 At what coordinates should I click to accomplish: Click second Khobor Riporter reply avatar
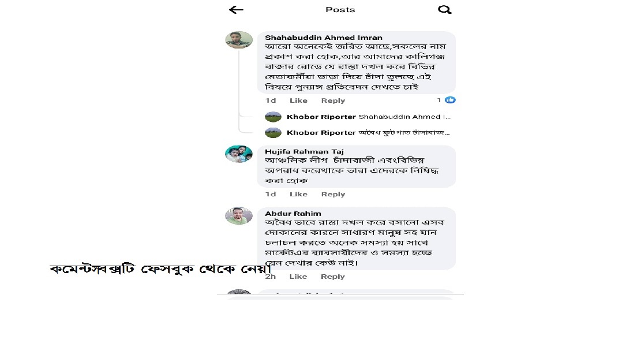pos(273,133)
